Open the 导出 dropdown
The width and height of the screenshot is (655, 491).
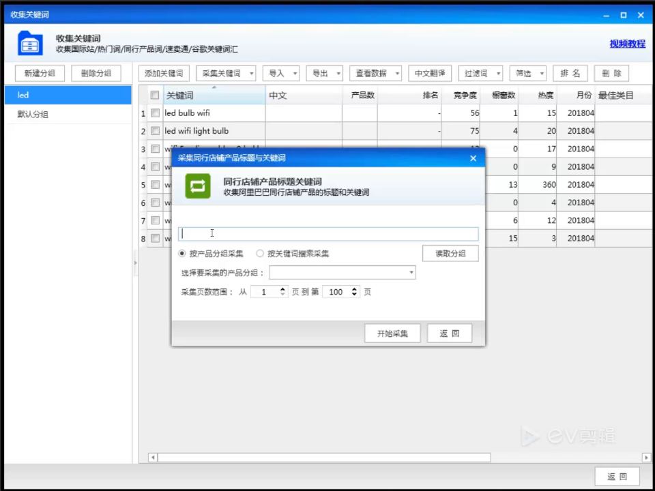click(x=324, y=74)
